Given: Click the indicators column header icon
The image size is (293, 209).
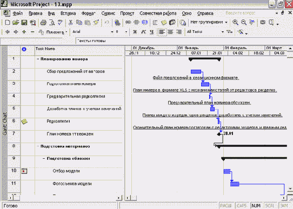Looking at the screenshot, I should 24,49.
